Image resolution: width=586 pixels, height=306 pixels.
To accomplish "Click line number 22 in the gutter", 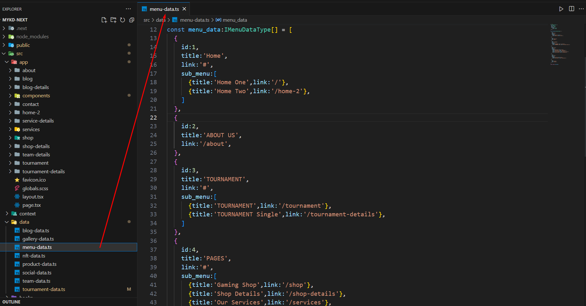I will pyautogui.click(x=153, y=117).
